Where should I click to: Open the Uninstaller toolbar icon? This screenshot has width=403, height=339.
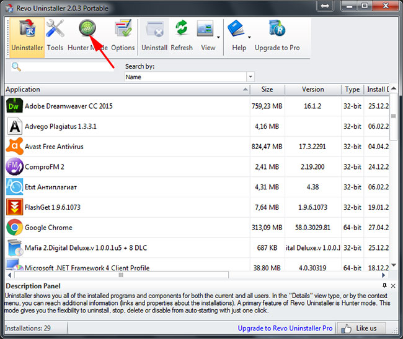point(27,35)
